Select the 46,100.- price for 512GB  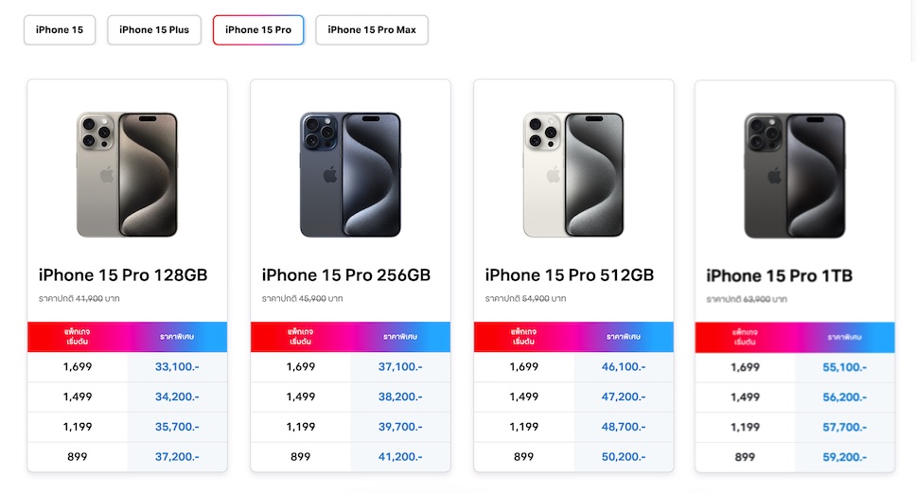pyautogui.click(x=624, y=367)
